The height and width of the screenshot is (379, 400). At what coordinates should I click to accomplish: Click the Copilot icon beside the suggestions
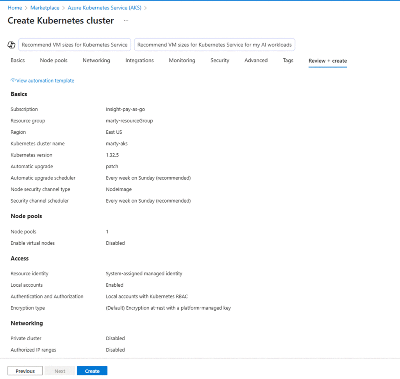tap(11, 45)
